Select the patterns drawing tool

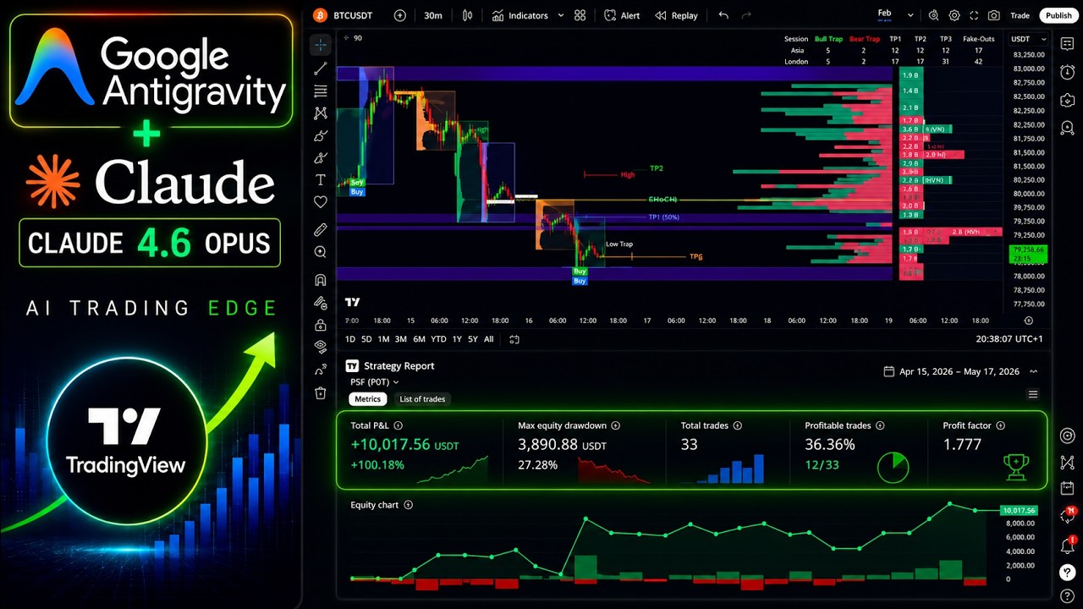(321, 112)
